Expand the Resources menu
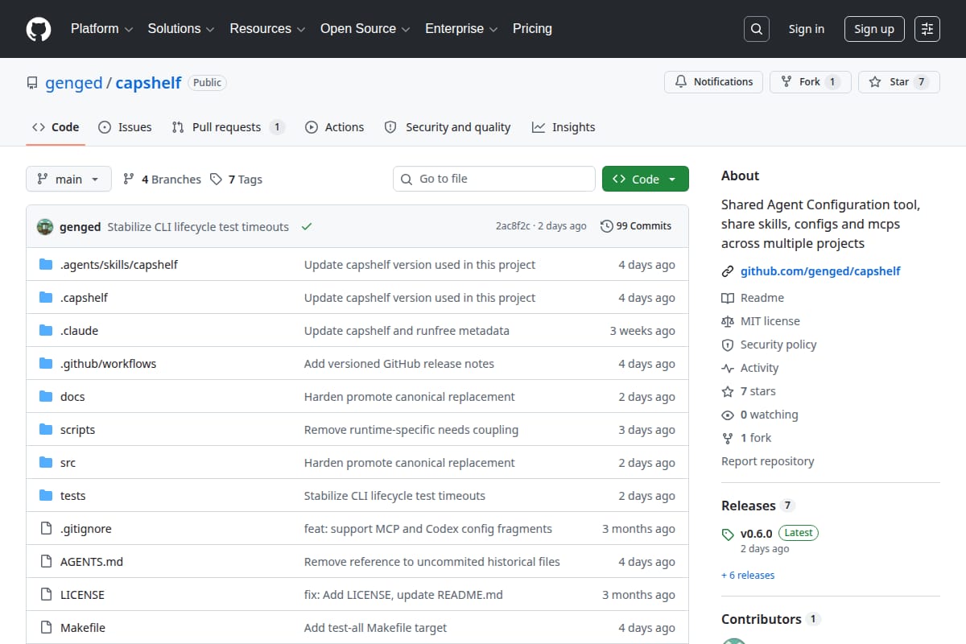The image size is (966, 644). click(267, 29)
